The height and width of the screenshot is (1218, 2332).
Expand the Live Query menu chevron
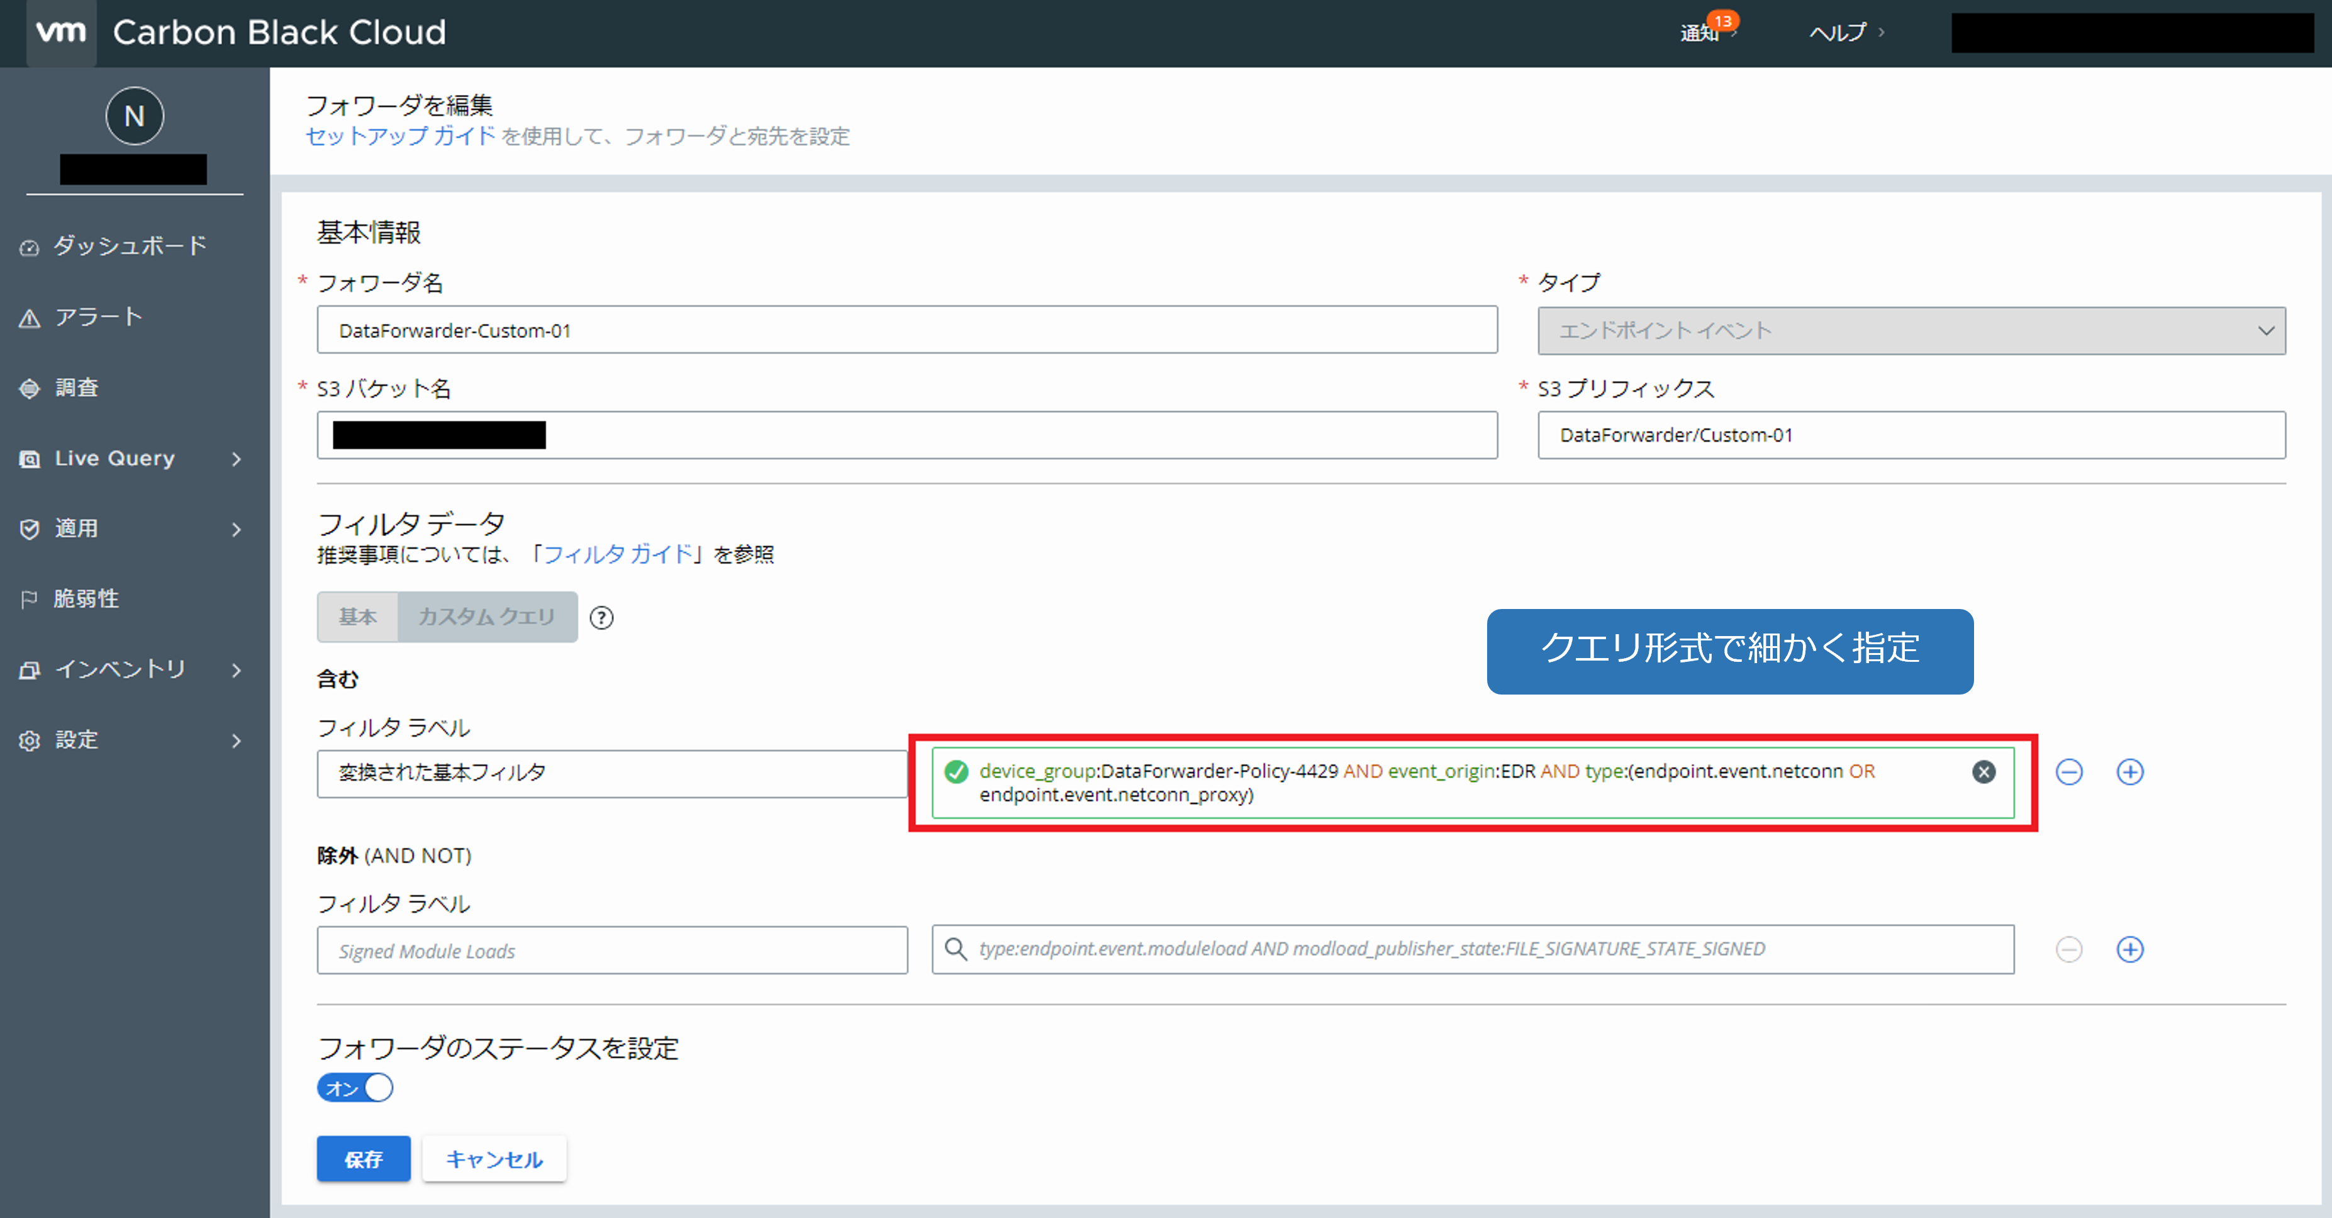(237, 459)
